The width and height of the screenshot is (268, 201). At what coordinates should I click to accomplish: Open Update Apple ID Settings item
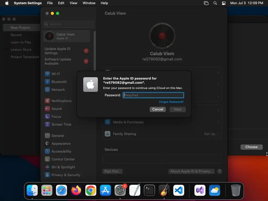(x=66, y=51)
